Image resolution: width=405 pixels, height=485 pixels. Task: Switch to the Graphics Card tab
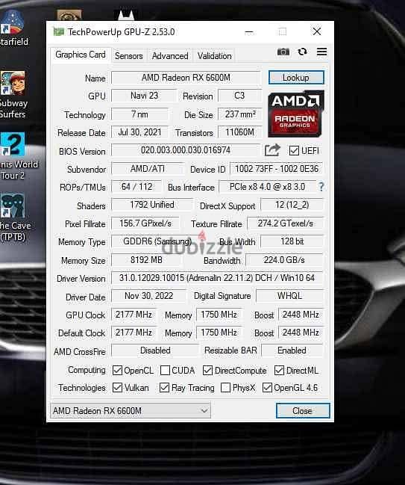(x=81, y=55)
